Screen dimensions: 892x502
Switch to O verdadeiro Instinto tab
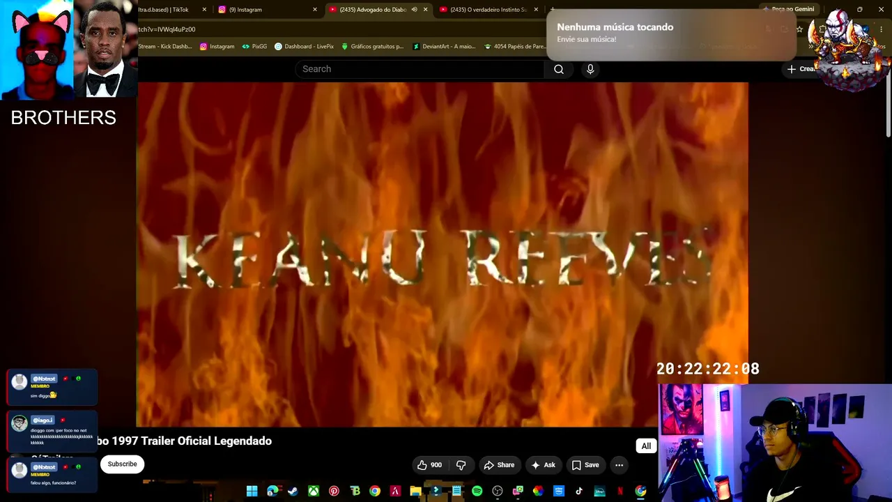(488, 10)
